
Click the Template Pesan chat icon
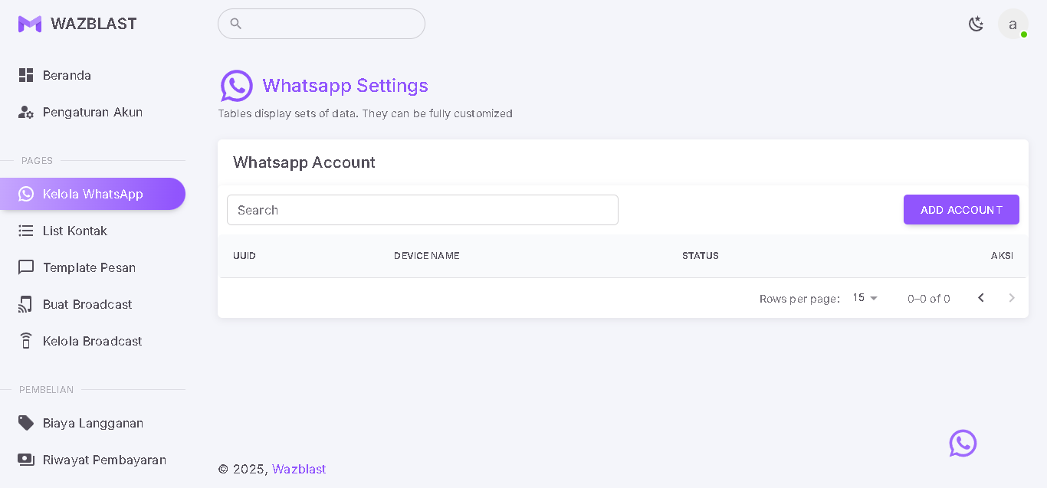26,267
